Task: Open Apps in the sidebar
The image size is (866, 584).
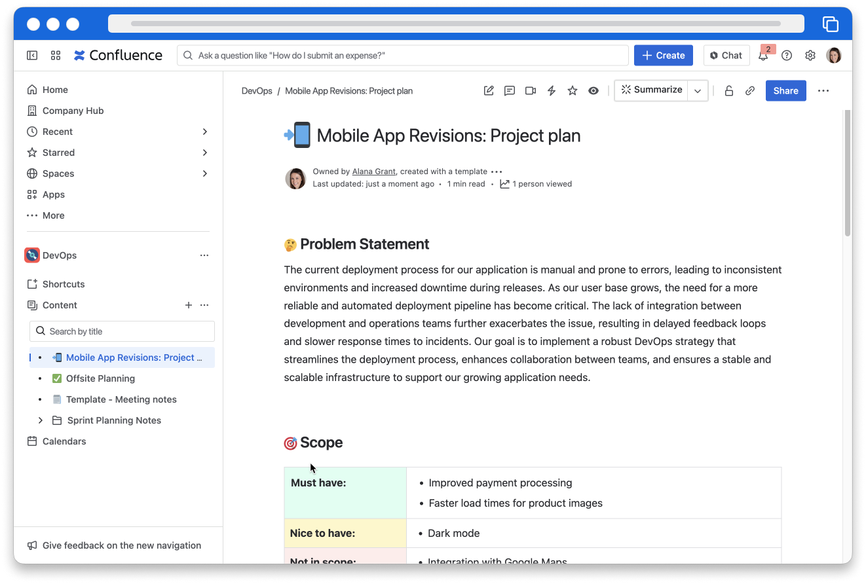Action: [x=54, y=194]
